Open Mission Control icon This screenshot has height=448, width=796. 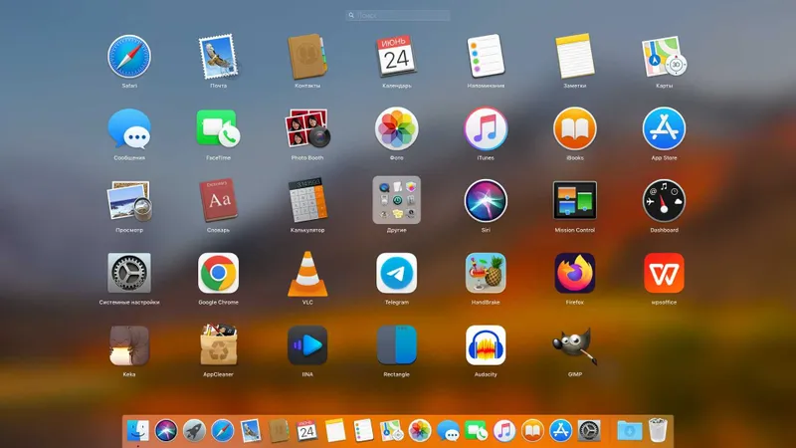(575, 200)
